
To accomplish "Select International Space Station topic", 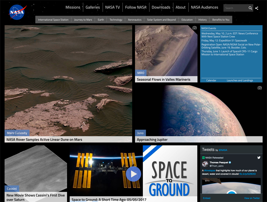I will (53, 20).
